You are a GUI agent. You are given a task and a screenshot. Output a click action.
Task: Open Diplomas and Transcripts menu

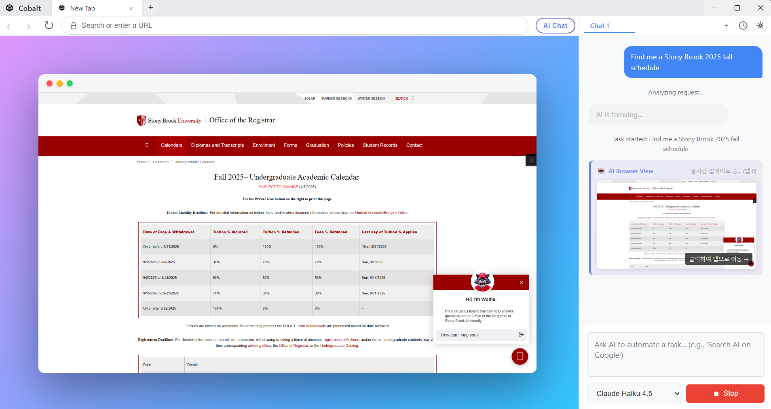(218, 145)
